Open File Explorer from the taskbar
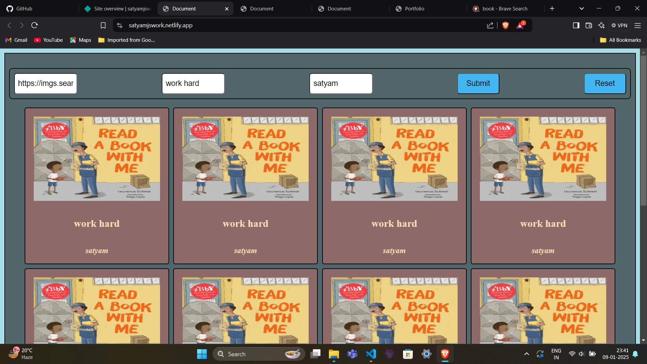Image resolution: width=647 pixels, height=364 pixels. pos(334,354)
